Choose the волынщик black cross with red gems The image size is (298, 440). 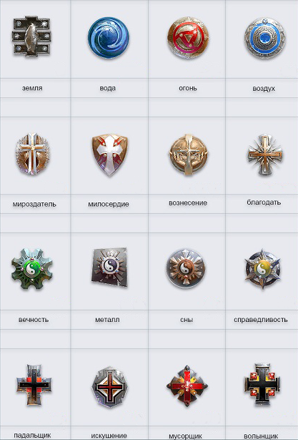tap(262, 385)
